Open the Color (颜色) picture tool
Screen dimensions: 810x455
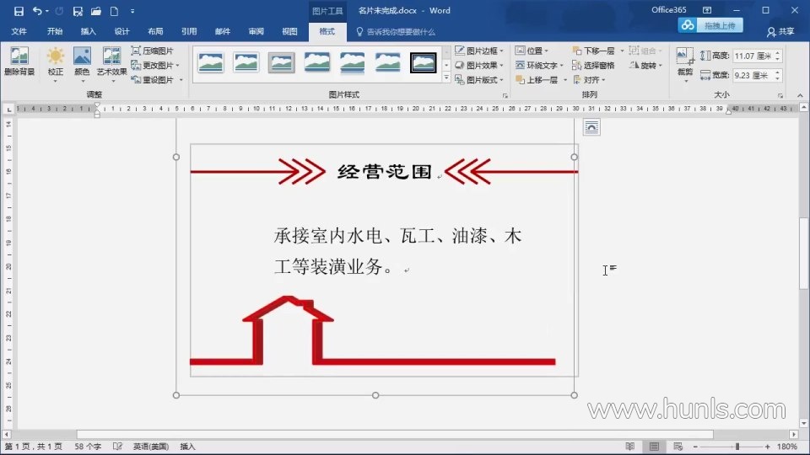82,64
